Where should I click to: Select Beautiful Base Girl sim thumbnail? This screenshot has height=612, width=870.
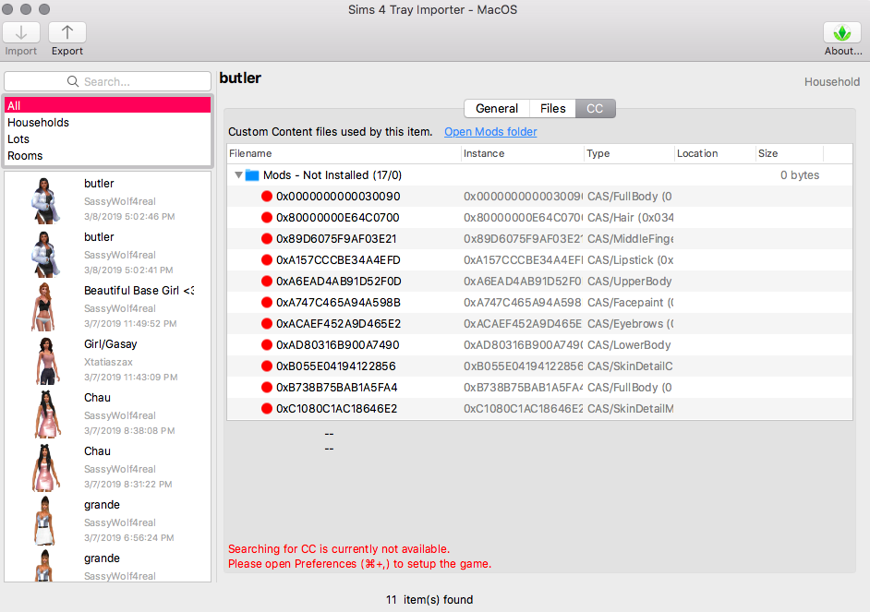point(43,307)
